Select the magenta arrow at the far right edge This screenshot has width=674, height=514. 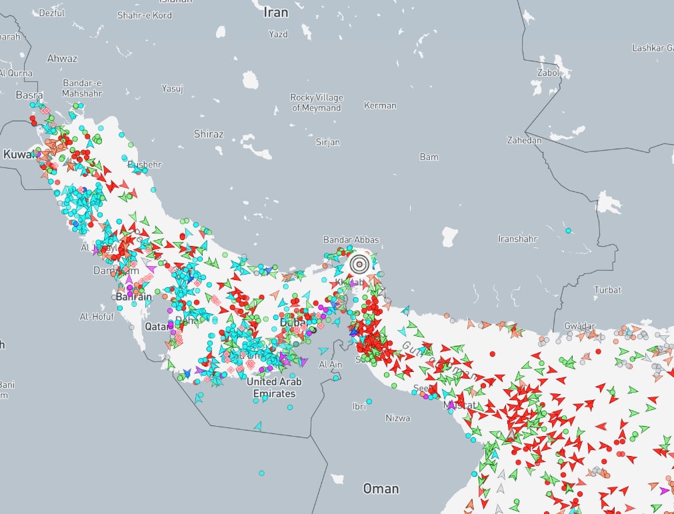pyautogui.click(x=664, y=491)
